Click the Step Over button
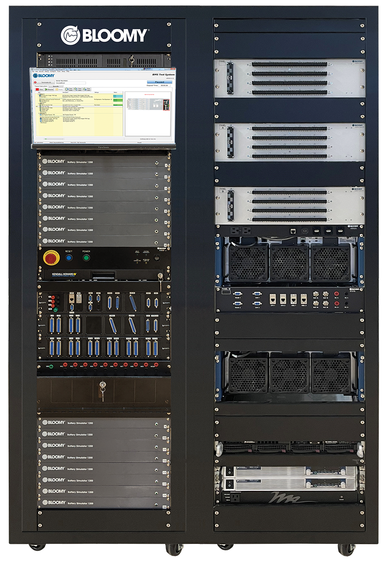390x562 pixels. tap(69, 89)
